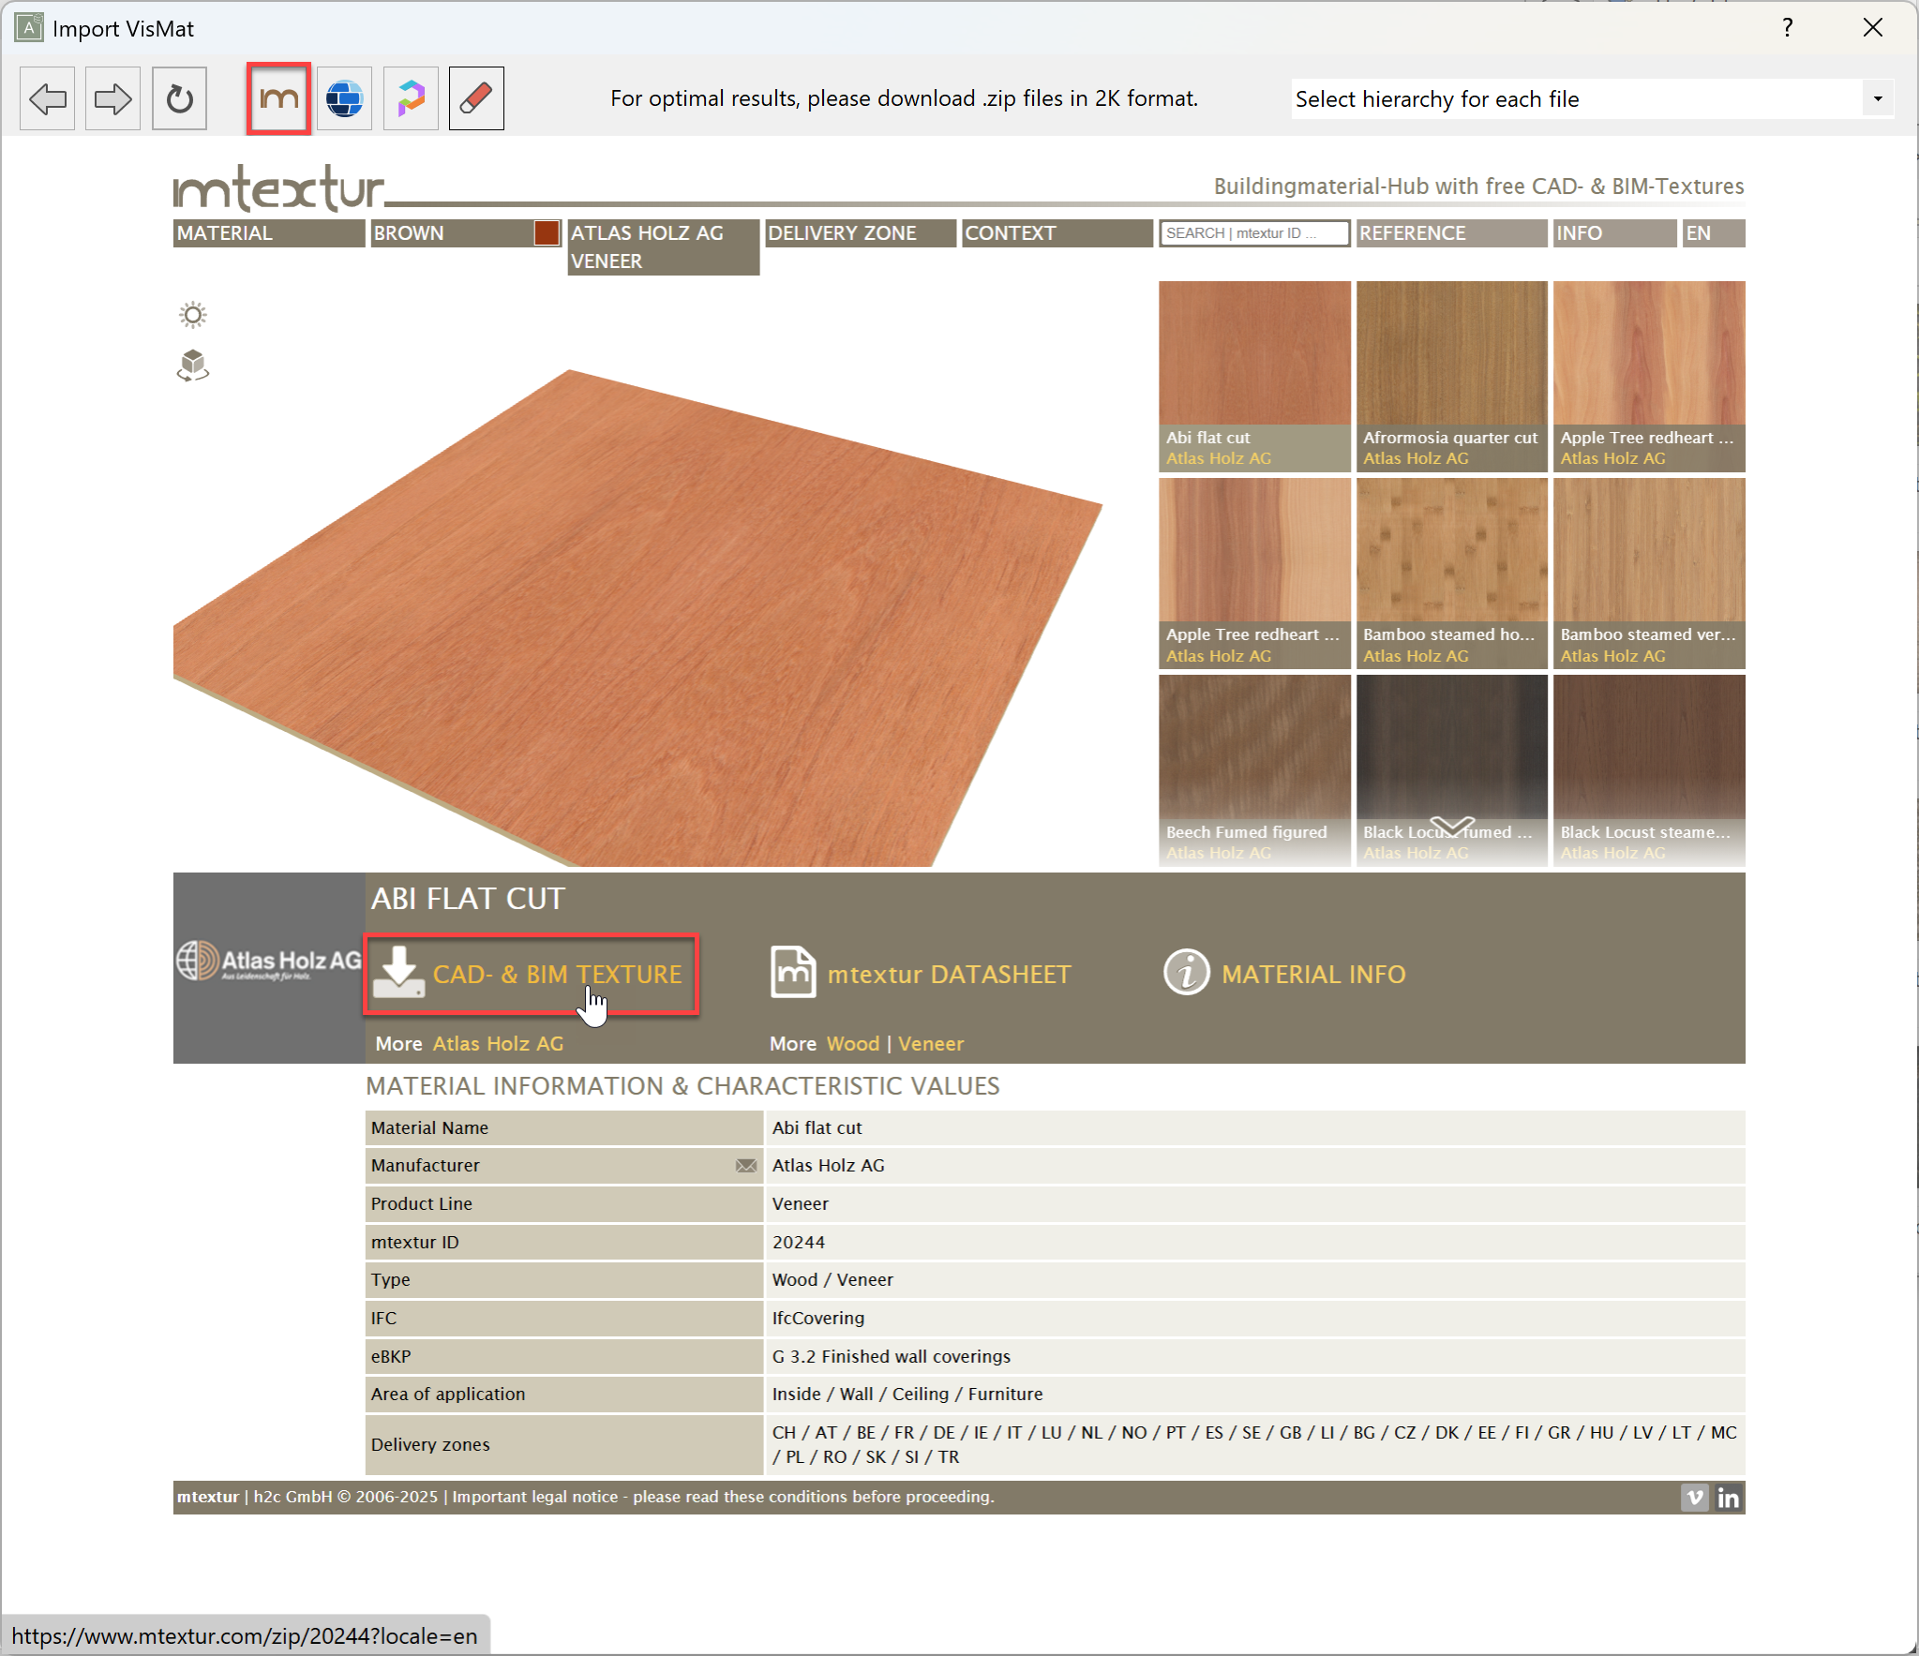Open the colorful Poliigon-style library icon
The height and width of the screenshot is (1656, 1919).
click(411, 97)
